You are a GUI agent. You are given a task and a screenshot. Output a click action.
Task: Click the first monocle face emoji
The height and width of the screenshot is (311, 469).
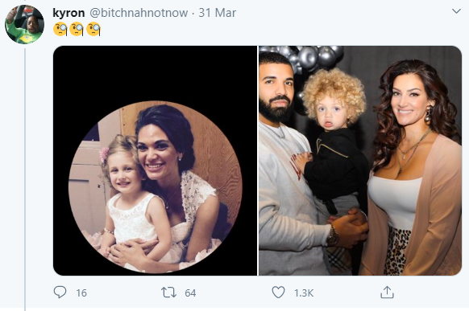60,30
